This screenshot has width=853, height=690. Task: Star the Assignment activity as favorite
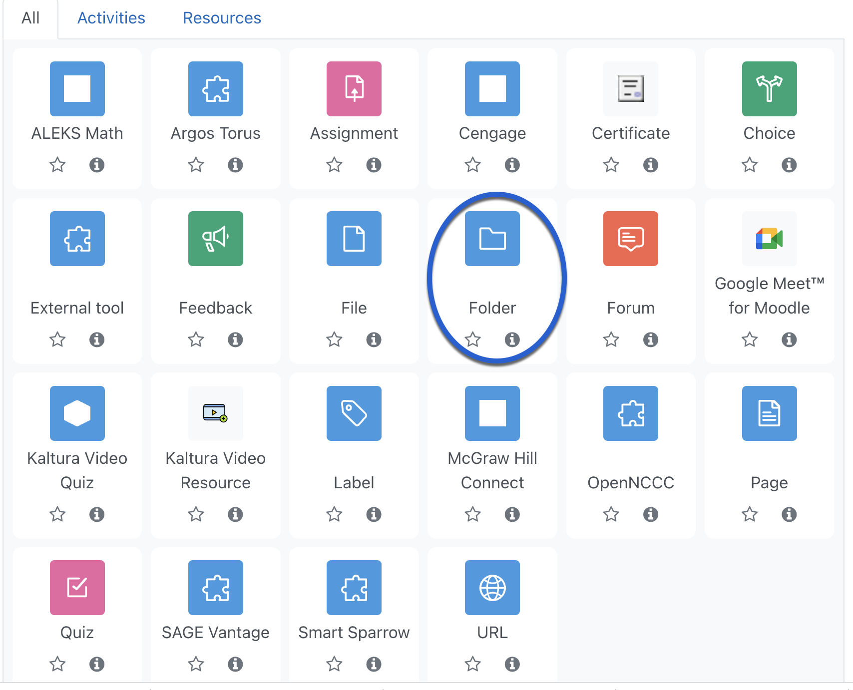pos(334,165)
